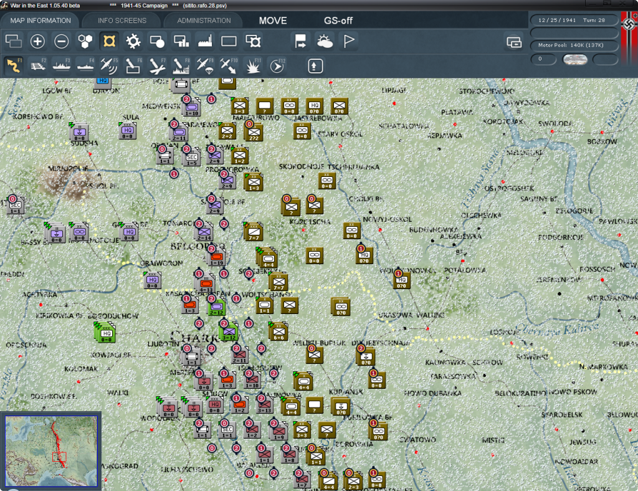
Task: Click the F12 end turn icon
Action: pyautogui.click(x=277, y=65)
